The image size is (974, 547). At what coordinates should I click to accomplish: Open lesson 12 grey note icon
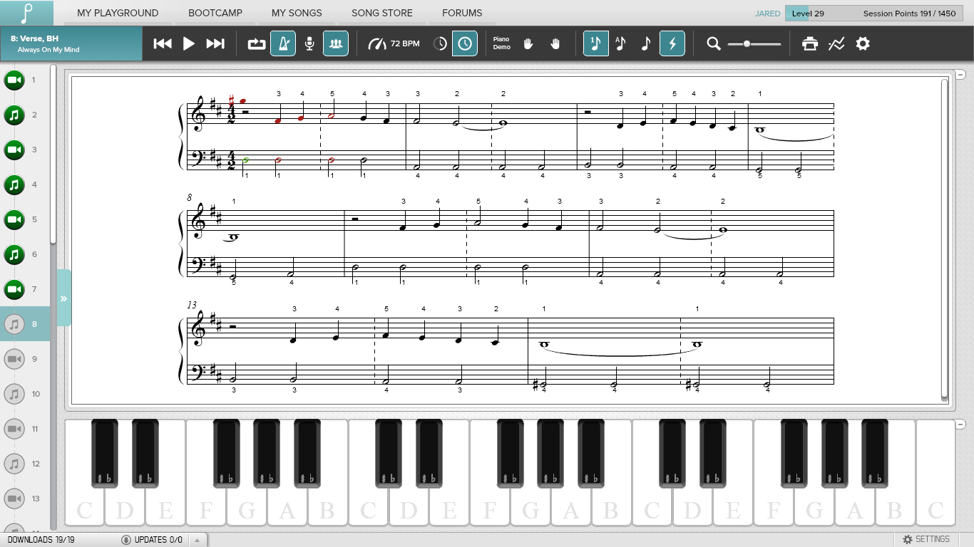pyautogui.click(x=14, y=464)
